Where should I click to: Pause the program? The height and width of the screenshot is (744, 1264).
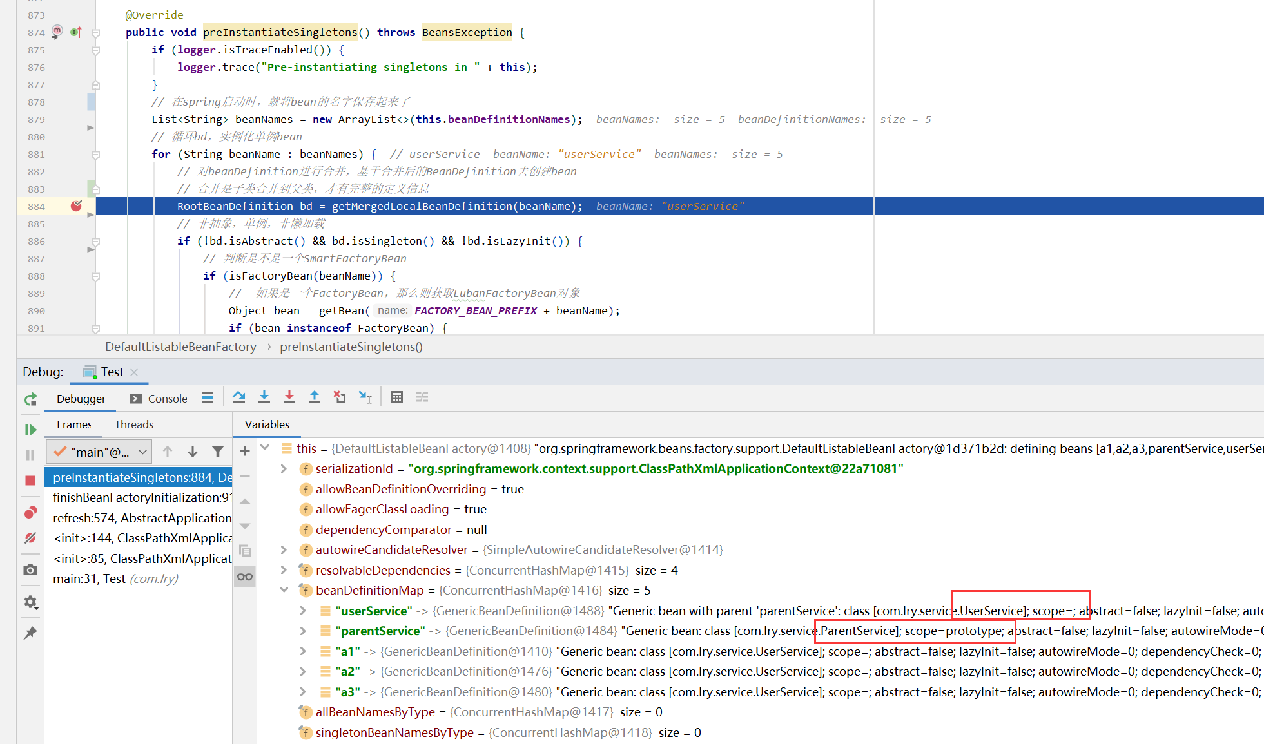click(x=30, y=455)
